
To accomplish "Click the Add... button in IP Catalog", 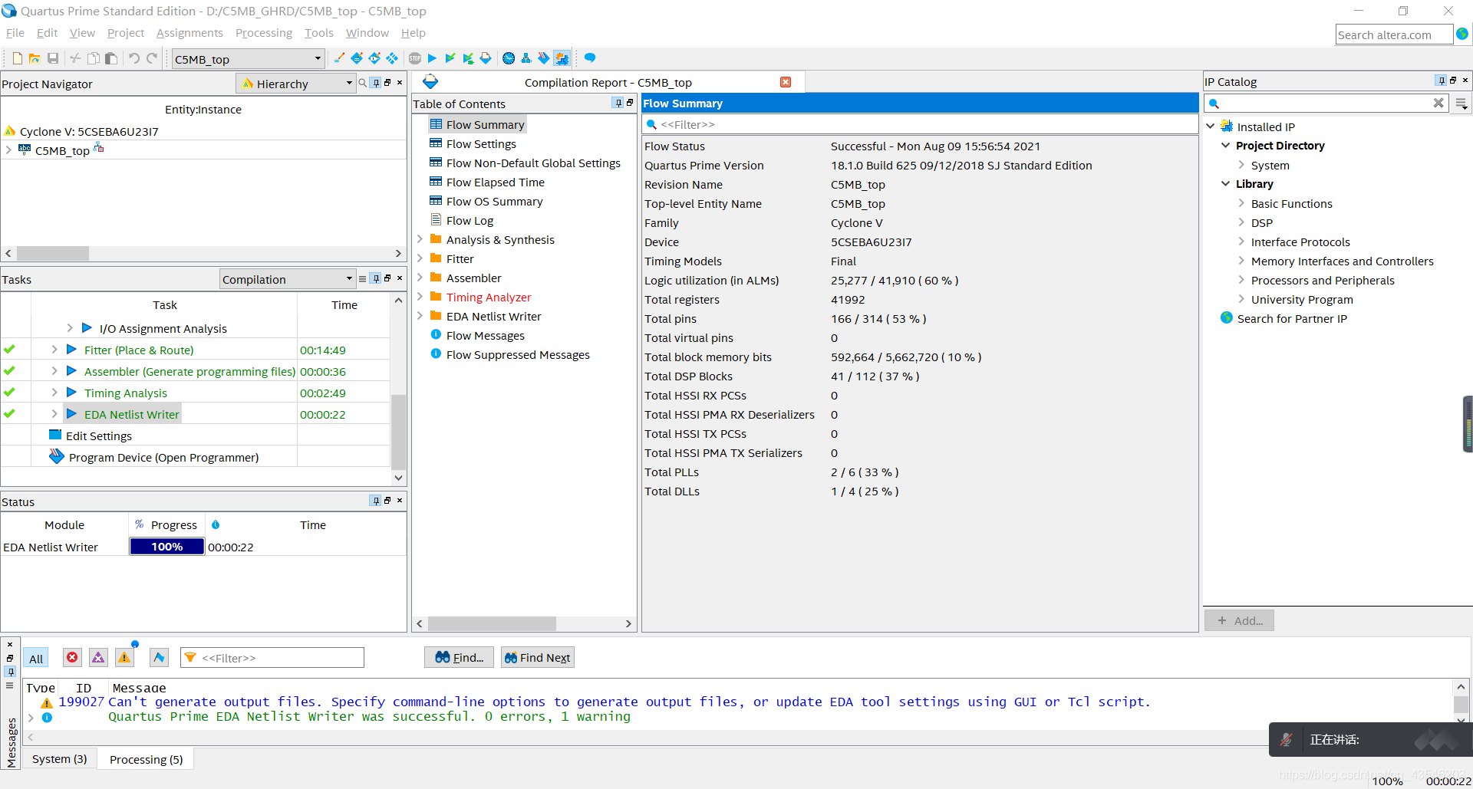I will (1239, 620).
